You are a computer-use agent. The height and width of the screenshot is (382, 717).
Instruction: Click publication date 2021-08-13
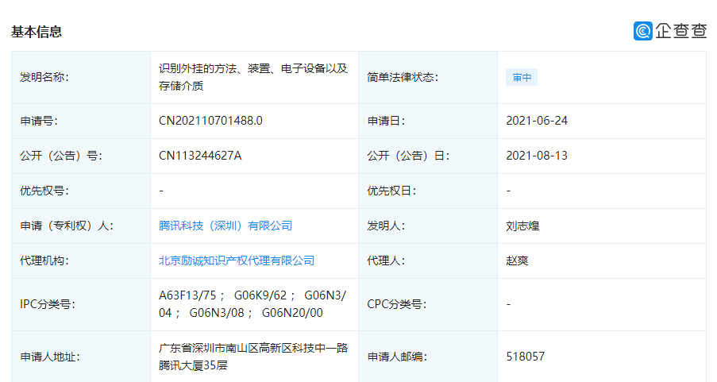[537, 156]
